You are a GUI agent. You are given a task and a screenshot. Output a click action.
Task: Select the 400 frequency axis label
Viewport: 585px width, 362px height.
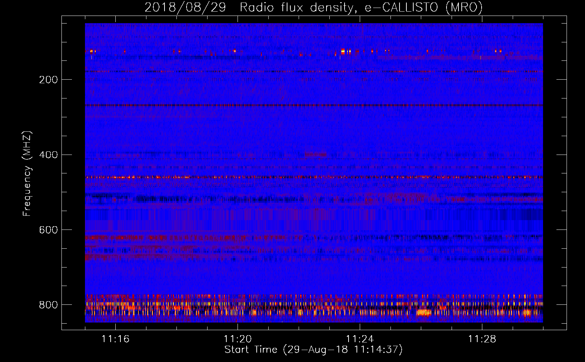(x=48, y=155)
